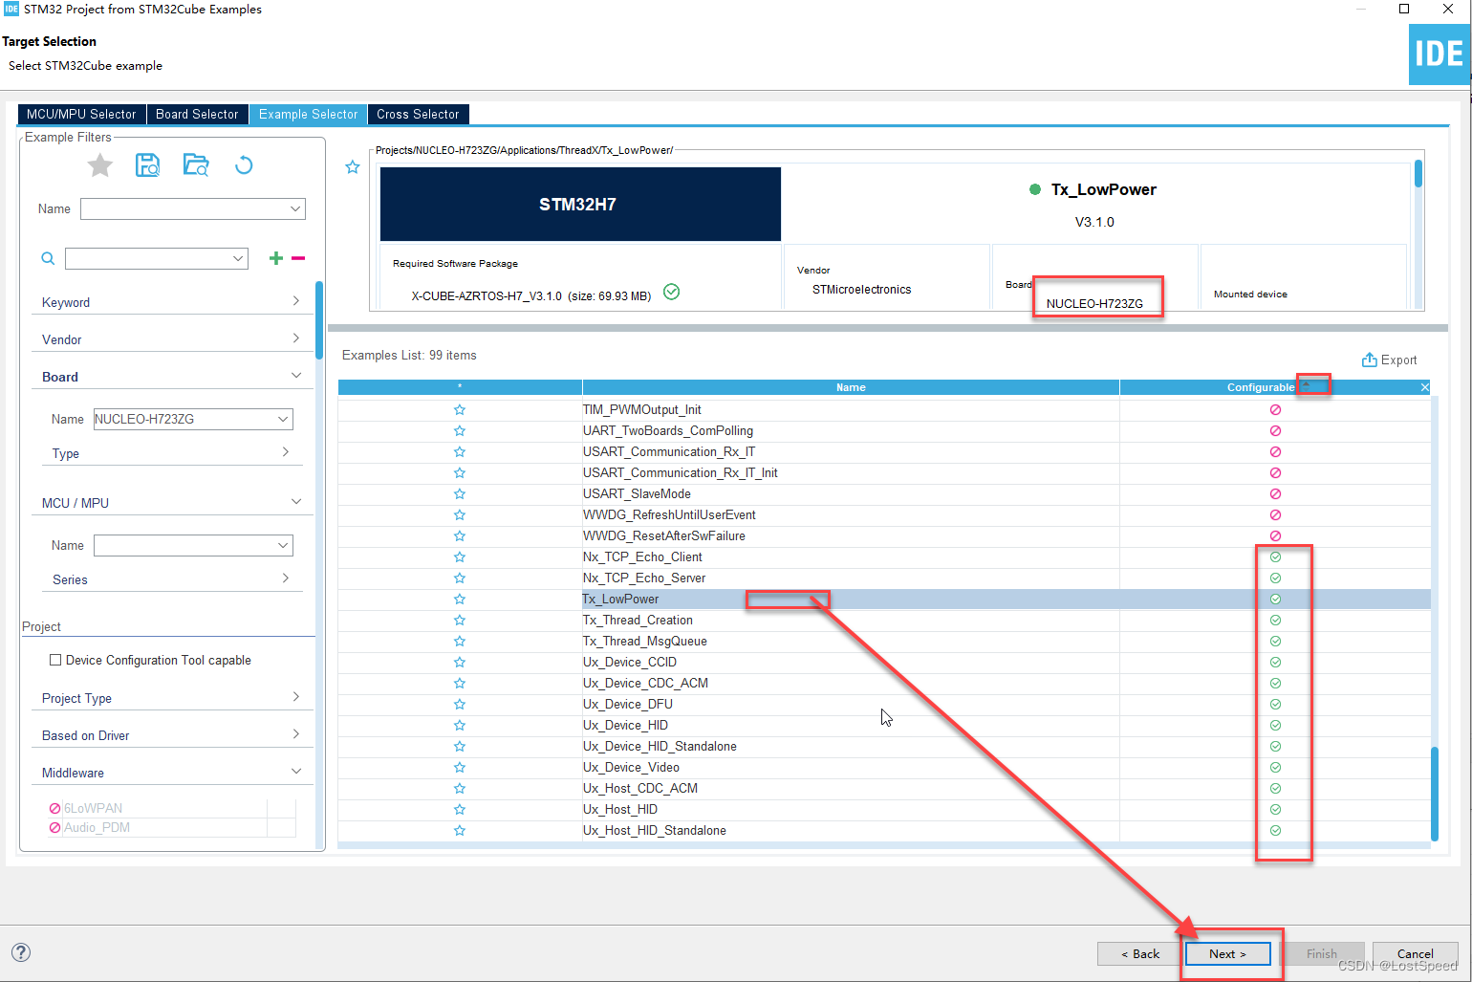Star the TIM_PWMOutput_Init example
Screen dimensions: 1472x982
point(460,409)
